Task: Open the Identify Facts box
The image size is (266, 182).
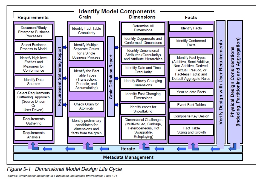Action: (191, 28)
